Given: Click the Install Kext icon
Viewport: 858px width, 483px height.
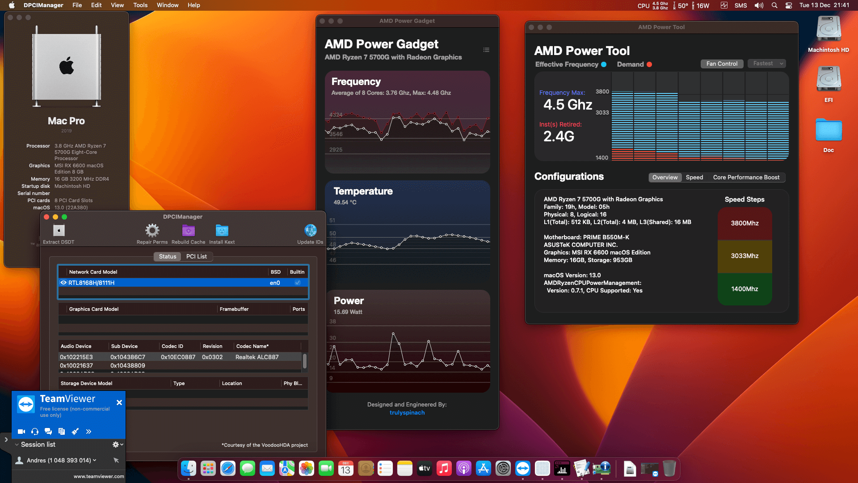Looking at the screenshot, I should pos(222,229).
